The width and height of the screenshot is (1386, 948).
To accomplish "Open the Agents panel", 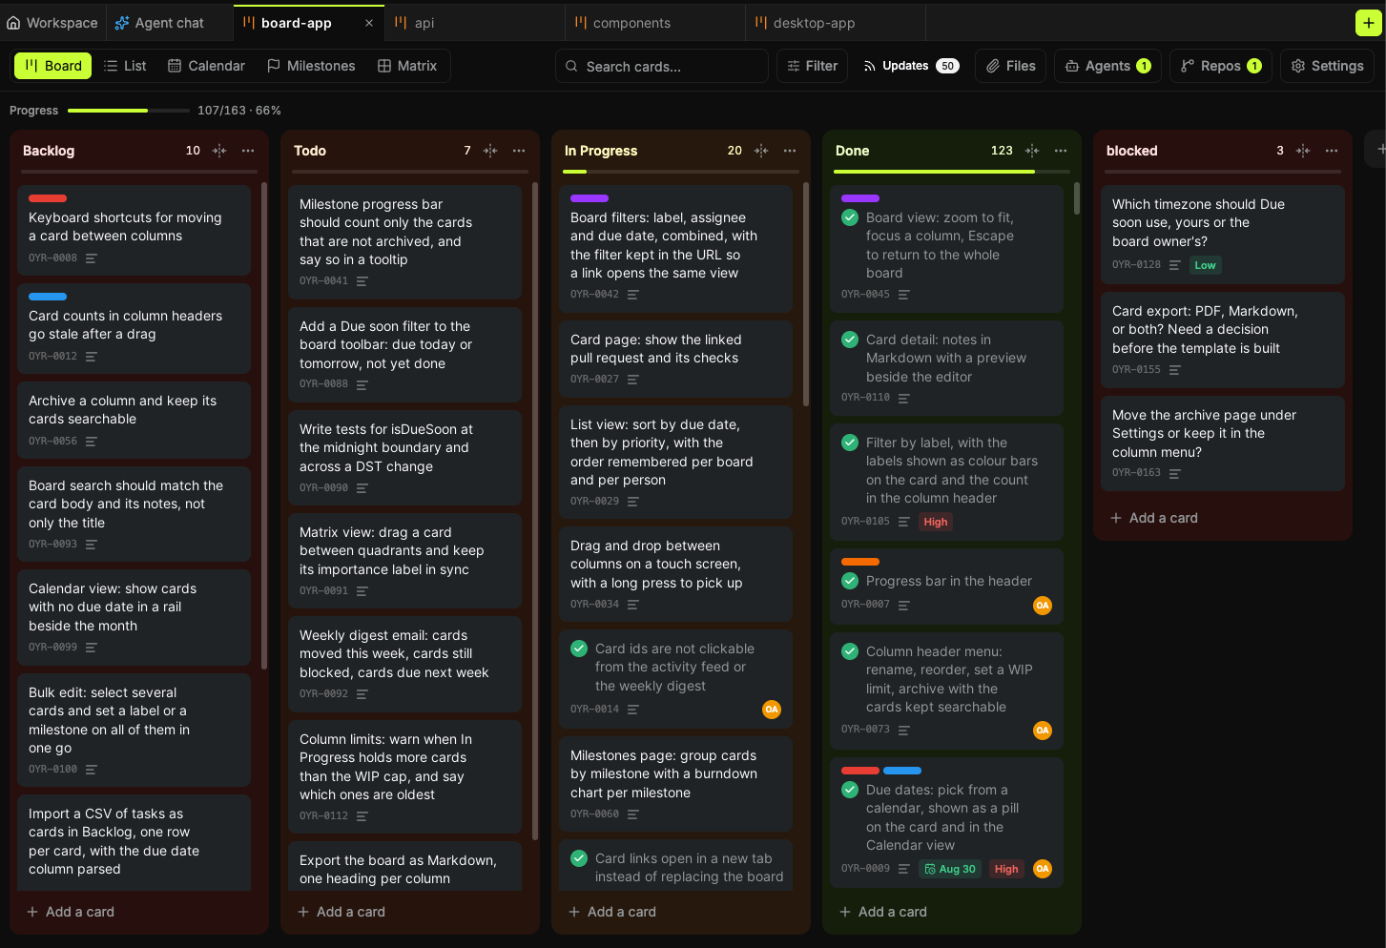I will [1107, 66].
